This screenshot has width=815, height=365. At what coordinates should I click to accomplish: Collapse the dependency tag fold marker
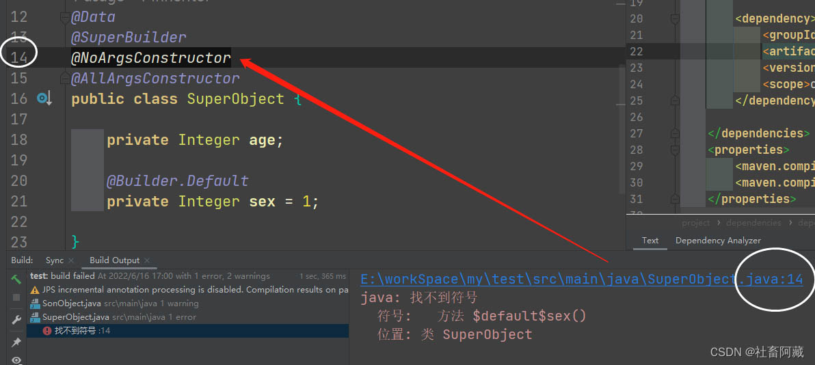coord(675,19)
